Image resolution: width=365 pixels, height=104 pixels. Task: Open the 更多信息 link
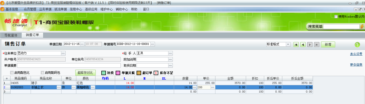(356, 65)
